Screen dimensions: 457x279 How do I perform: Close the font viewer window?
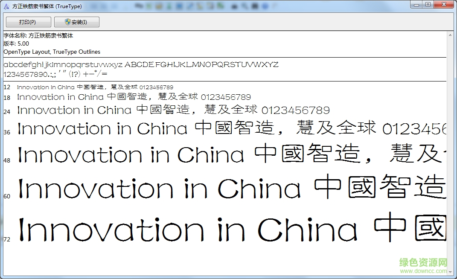pyautogui.click(x=444, y=4)
